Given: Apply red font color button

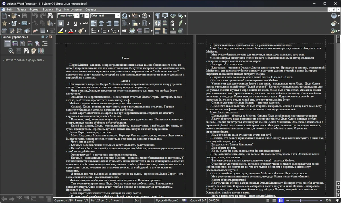Looking at the screenshot, I should [71, 31].
